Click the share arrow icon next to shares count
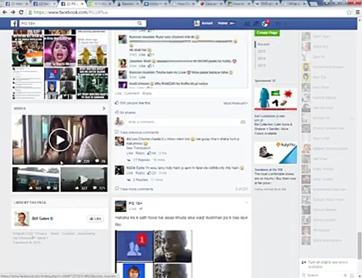This screenshot has height=278, width=362. [117, 112]
